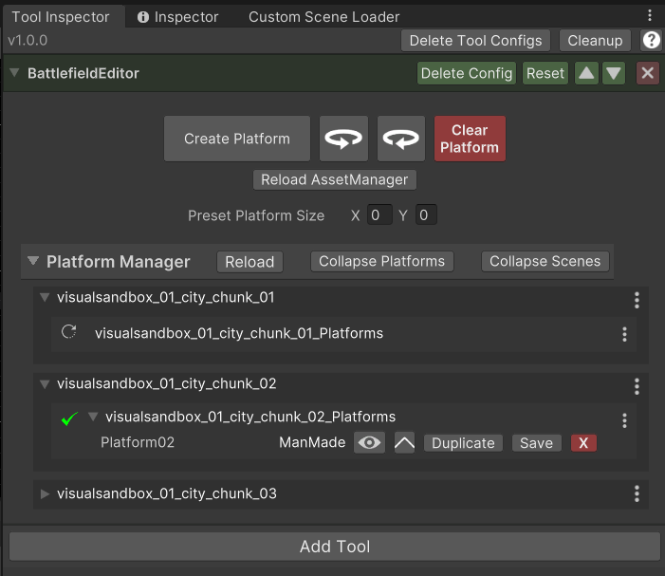Click the rotate arrow icon beside Create Platform
The height and width of the screenshot is (576, 665).
(x=342, y=139)
